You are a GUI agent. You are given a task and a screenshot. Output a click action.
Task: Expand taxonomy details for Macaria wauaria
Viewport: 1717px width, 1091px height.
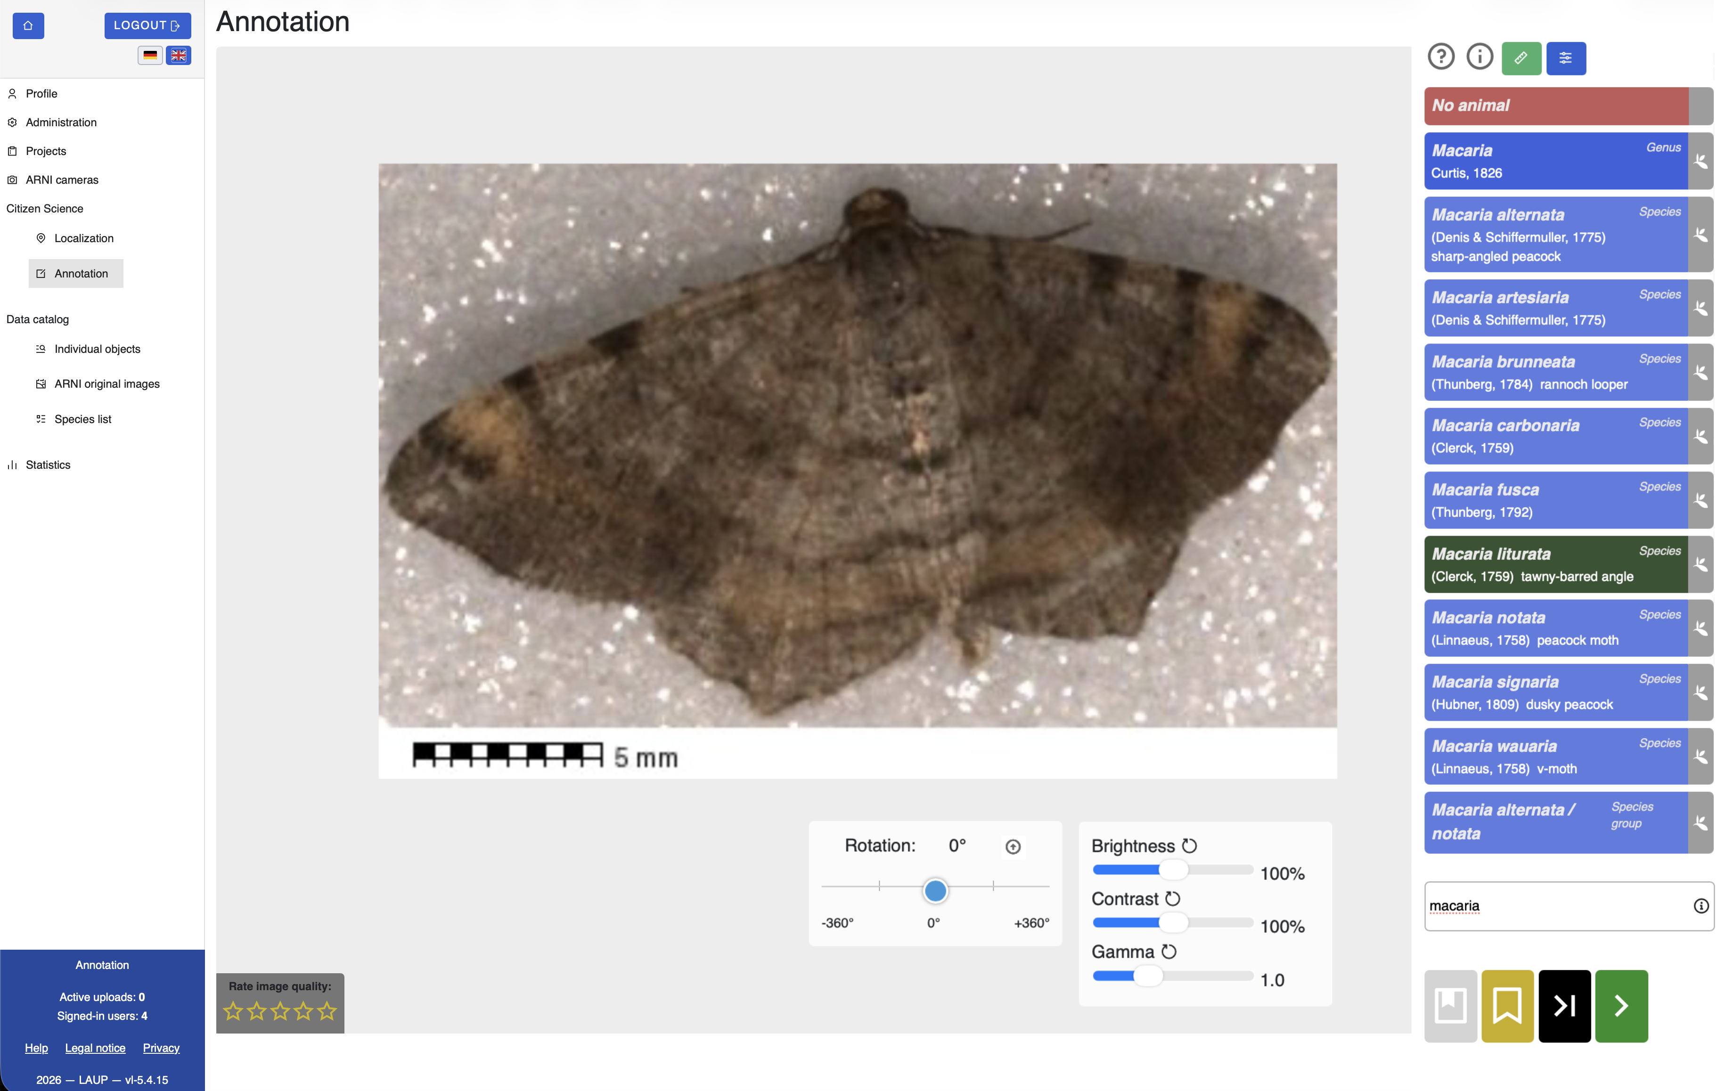[x=1701, y=756]
